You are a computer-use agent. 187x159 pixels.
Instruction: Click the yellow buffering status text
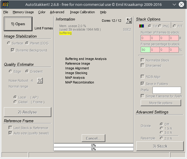coord(65,33)
